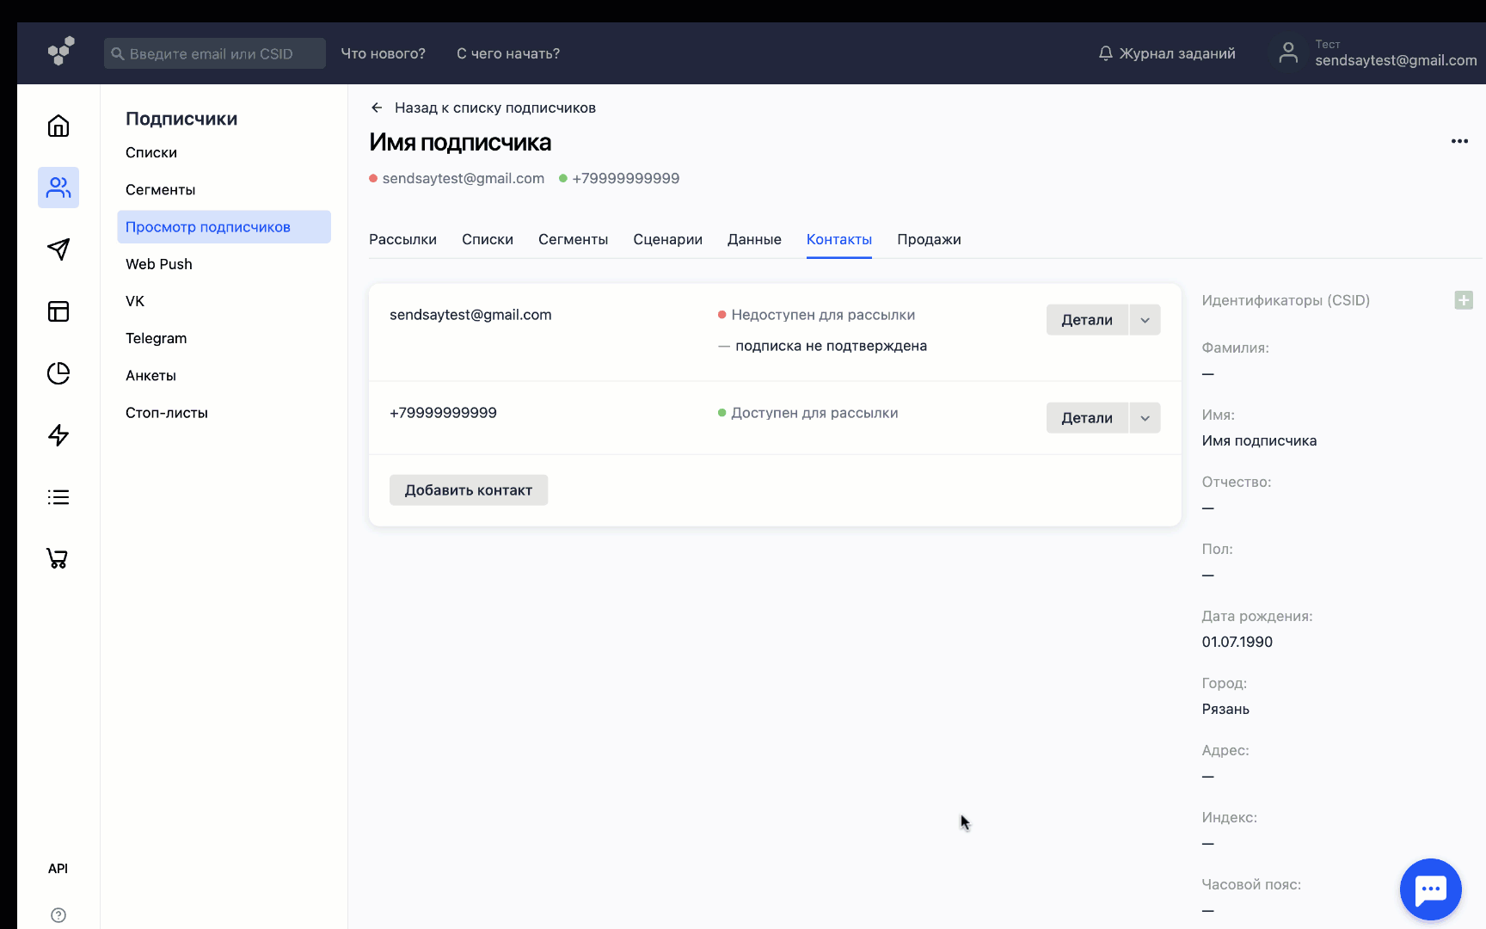
Task: Switch to the Продажи tab
Action: [929, 239]
